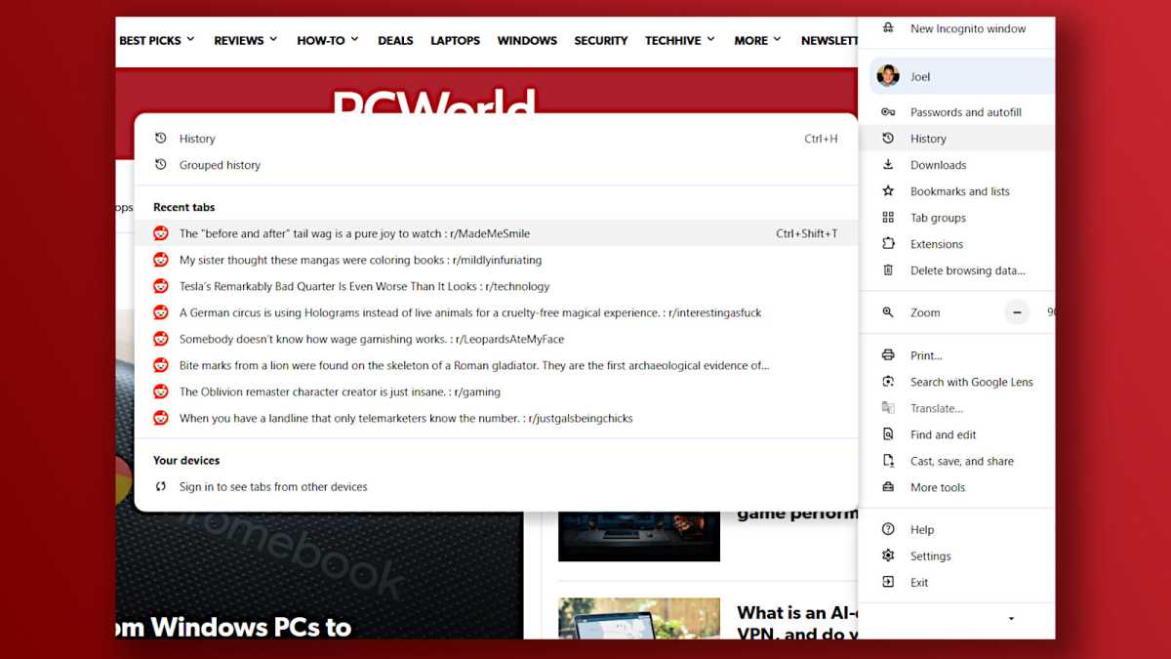
Task: Select Bookmarks and lists
Action: [961, 190]
